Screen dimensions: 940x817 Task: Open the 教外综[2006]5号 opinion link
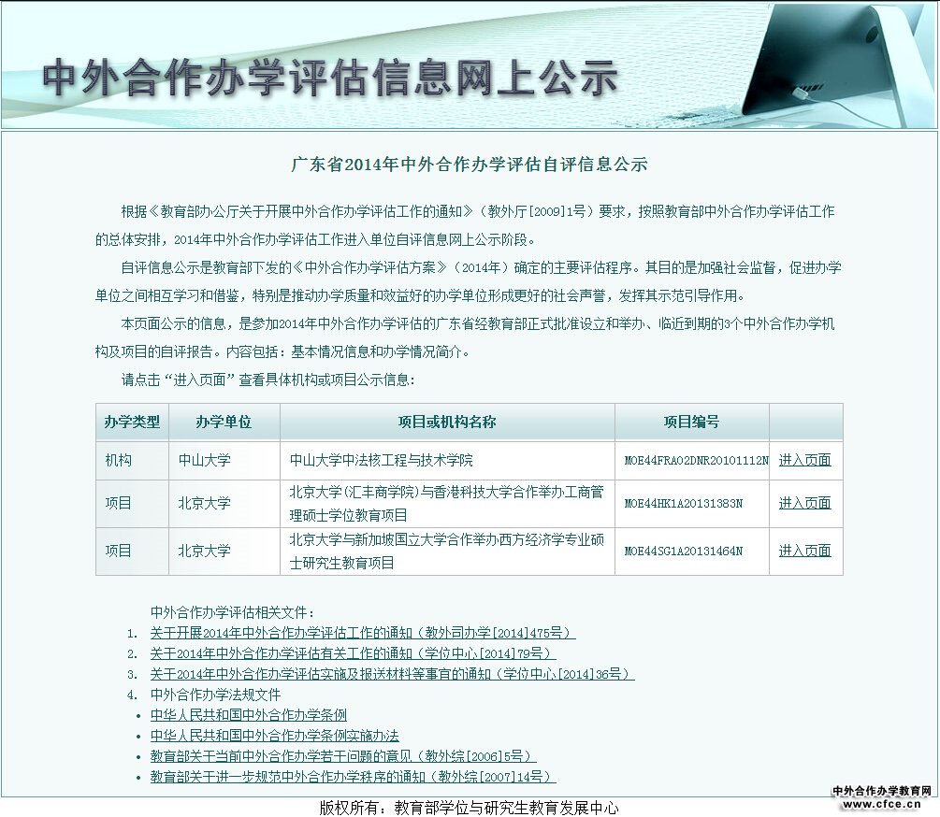click(x=343, y=756)
